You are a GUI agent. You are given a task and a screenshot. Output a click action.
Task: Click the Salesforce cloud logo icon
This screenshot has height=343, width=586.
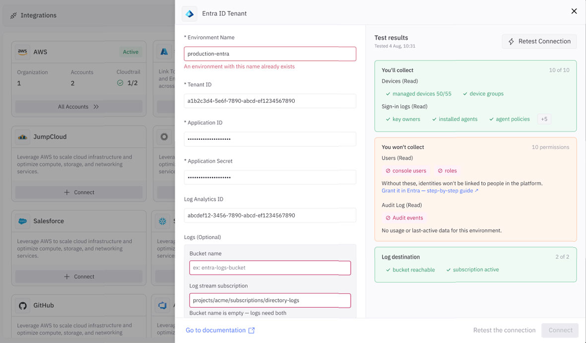(22, 221)
